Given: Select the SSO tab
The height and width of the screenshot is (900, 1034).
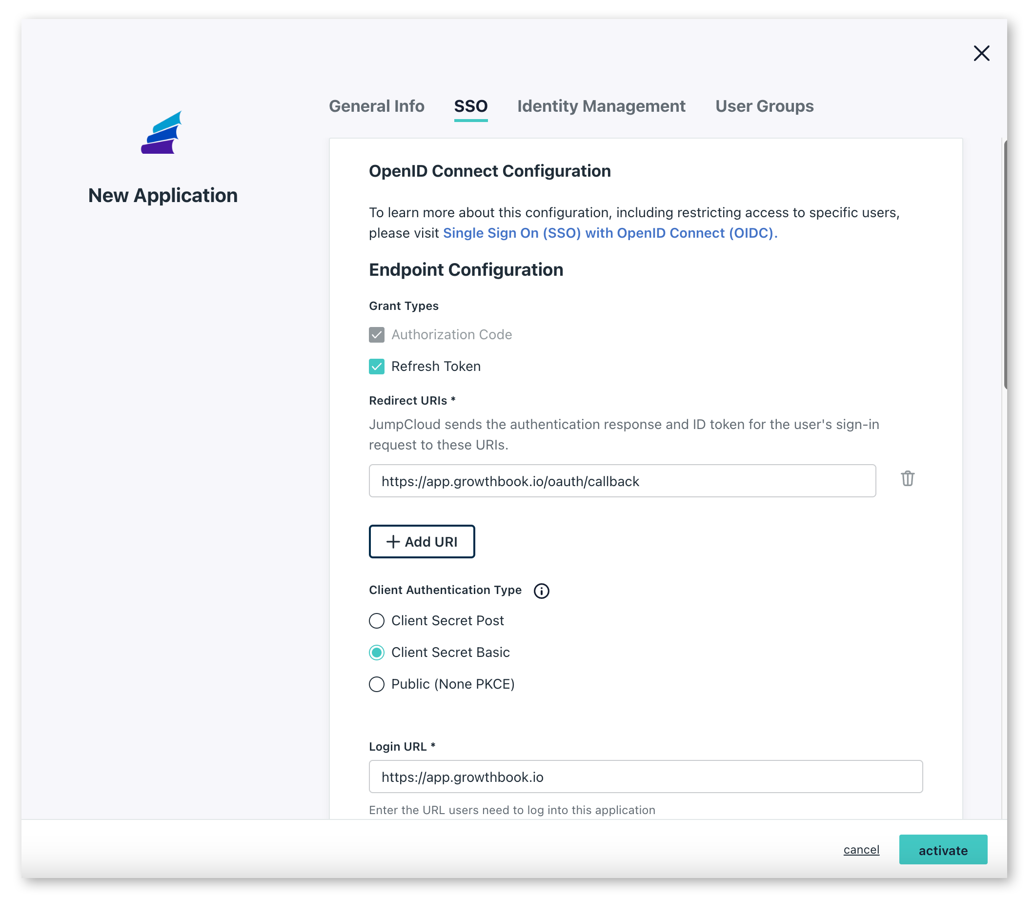Looking at the screenshot, I should click(x=470, y=106).
